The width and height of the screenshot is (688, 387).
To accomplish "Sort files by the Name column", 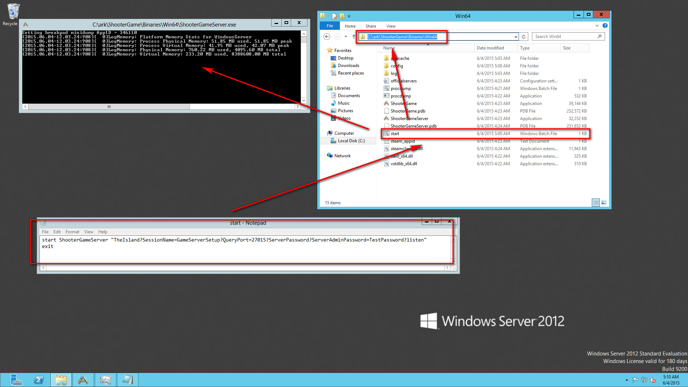I will pyautogui.click(x=427, y=48).
